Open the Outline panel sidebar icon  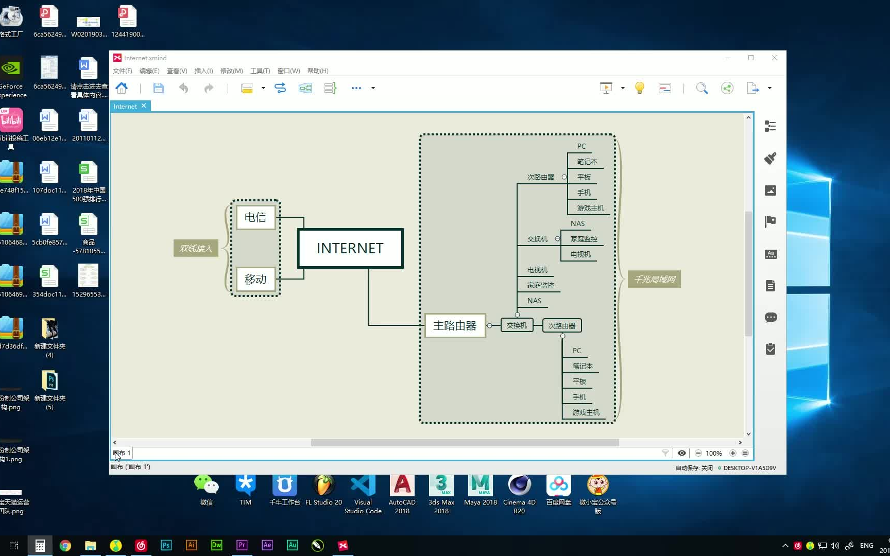pyautogui.click(x=770, y=126)
